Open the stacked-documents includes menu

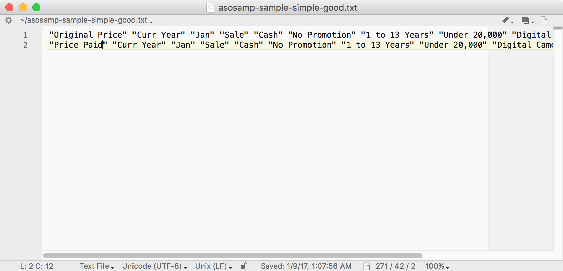[x=528, y=20]
